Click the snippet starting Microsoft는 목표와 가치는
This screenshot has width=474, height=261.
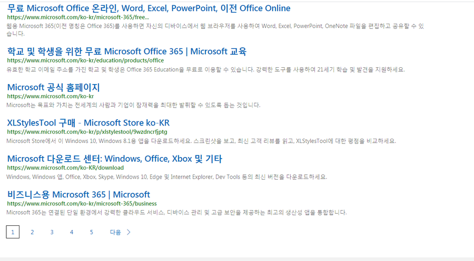133,105
